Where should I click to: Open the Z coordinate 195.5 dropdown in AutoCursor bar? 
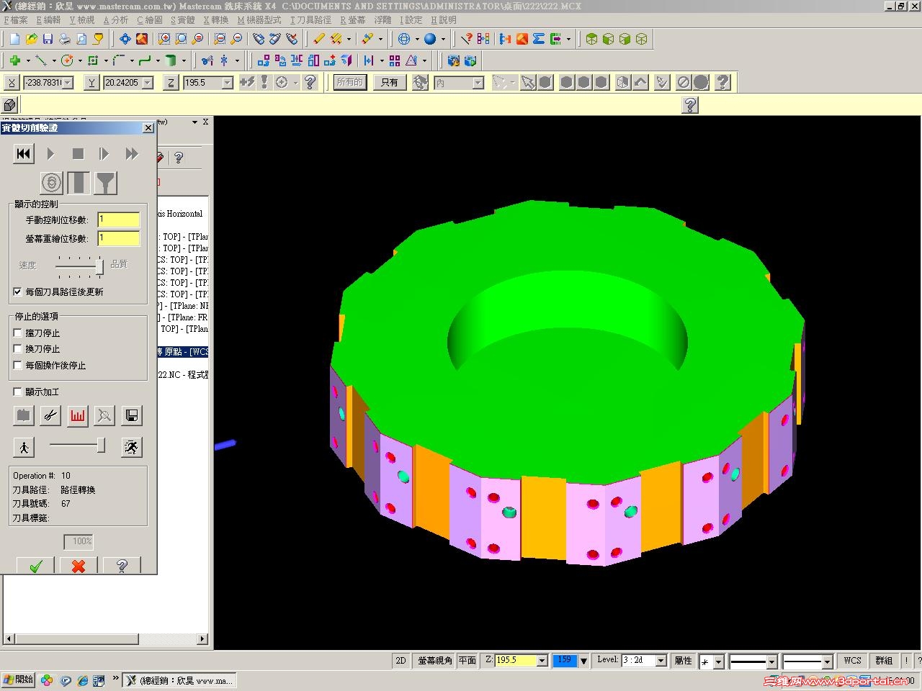point(228,83)
